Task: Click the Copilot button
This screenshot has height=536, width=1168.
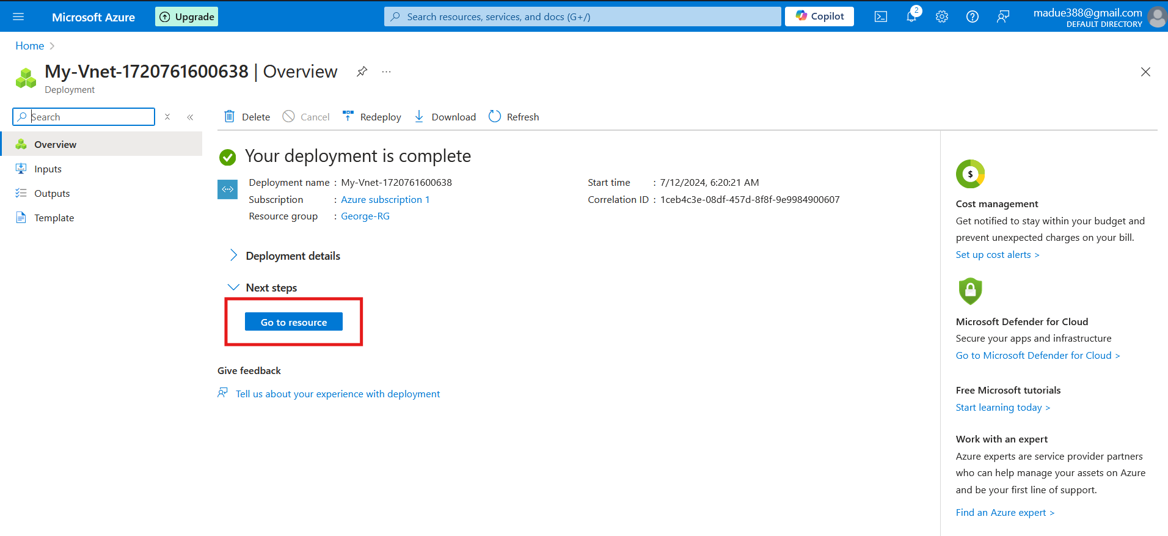Action: pyautogui.click(x=819, y=17)
